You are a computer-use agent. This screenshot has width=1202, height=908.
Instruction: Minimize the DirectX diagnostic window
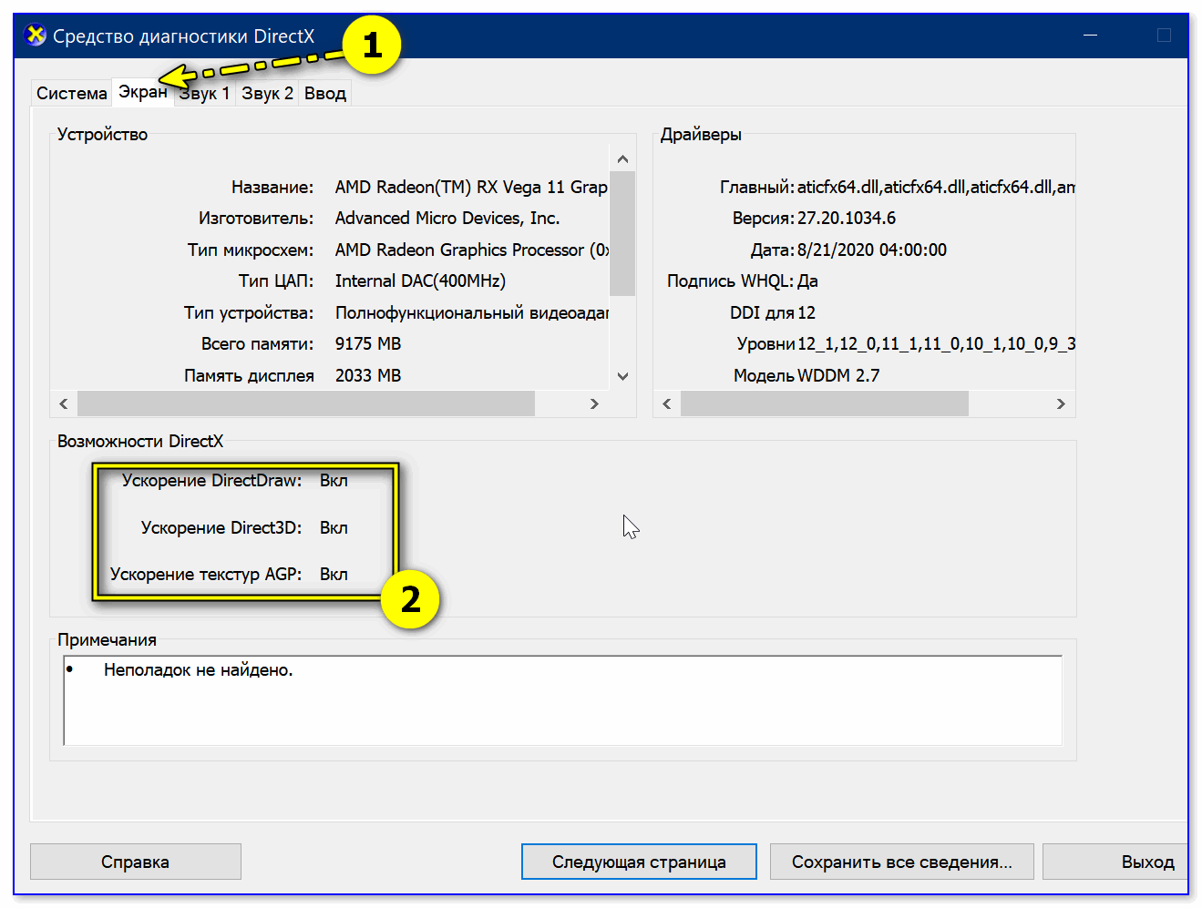[1090, 35]
